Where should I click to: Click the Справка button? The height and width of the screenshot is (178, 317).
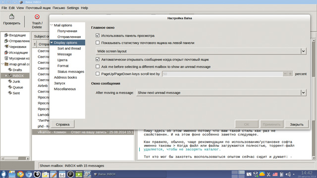point(62,124)
